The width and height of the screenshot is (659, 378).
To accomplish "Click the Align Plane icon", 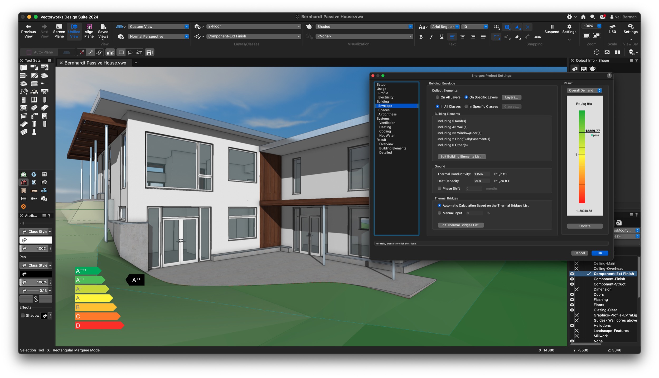I will tap(89, 27).
